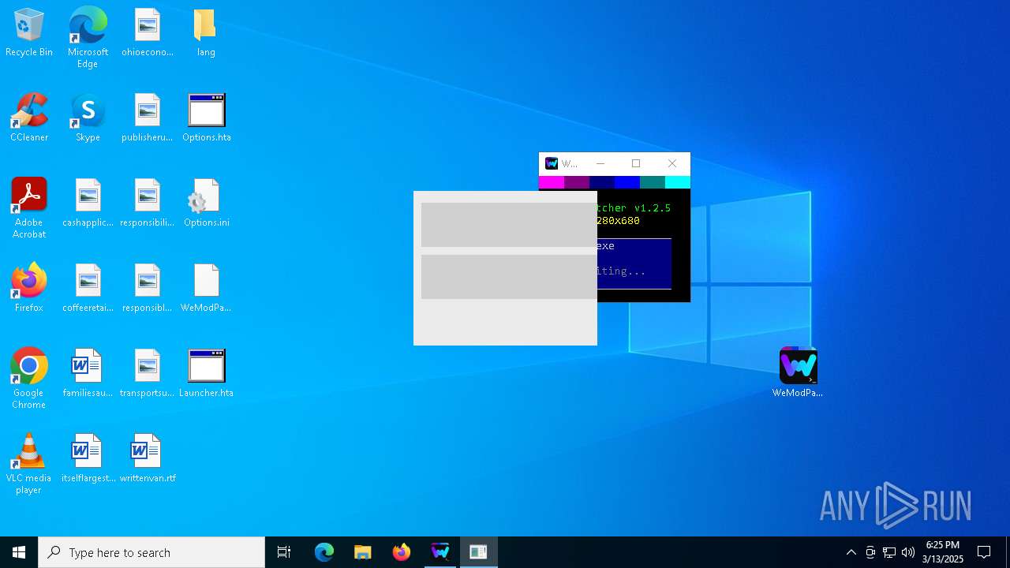Select the familiesau... Word document
Screen dimensions: 1010x568
(88, 374)
